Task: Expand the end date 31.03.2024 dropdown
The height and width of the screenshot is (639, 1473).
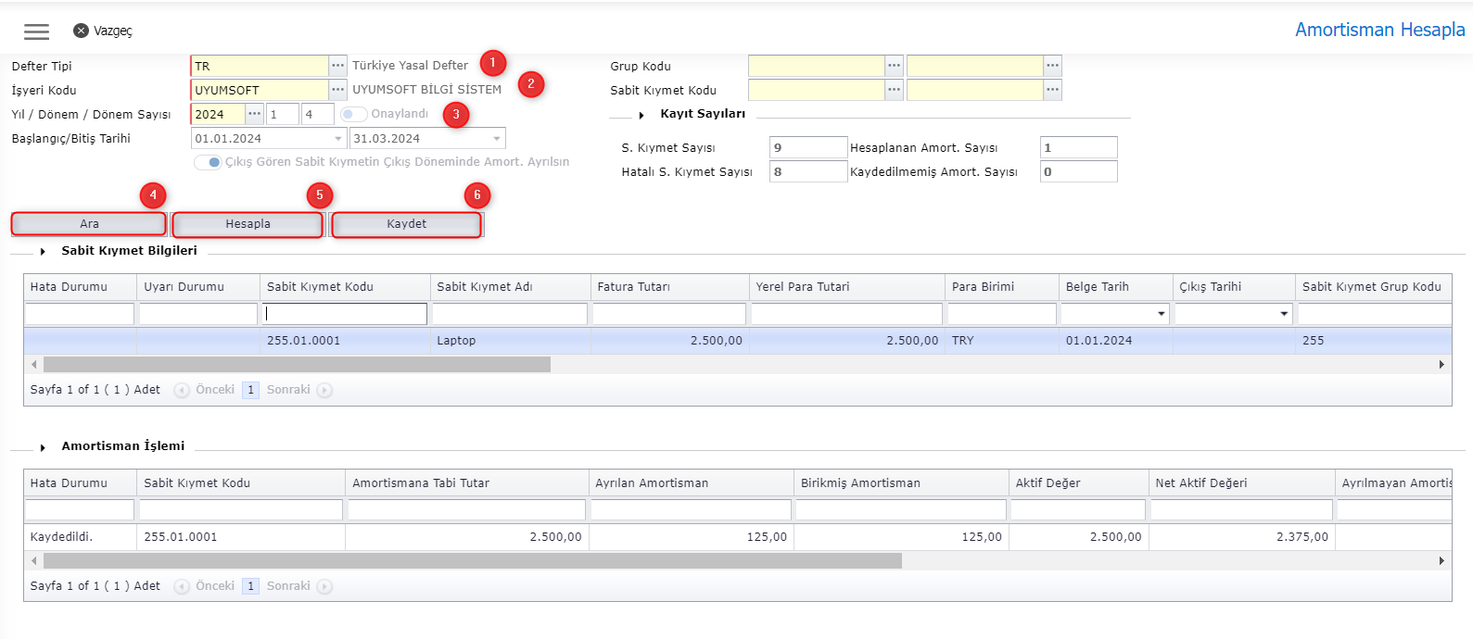Action: pyautogui.click(x=497, y=139)
